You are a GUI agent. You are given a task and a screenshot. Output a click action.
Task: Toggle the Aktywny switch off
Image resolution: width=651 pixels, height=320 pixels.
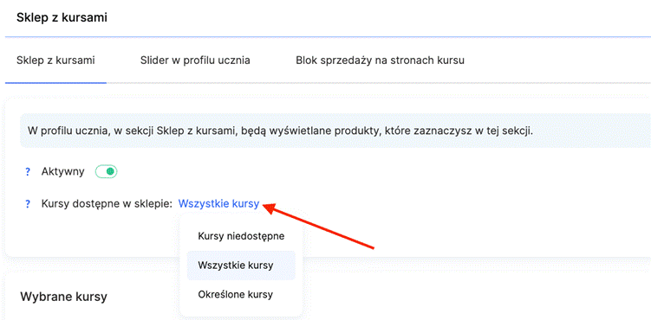107,171
